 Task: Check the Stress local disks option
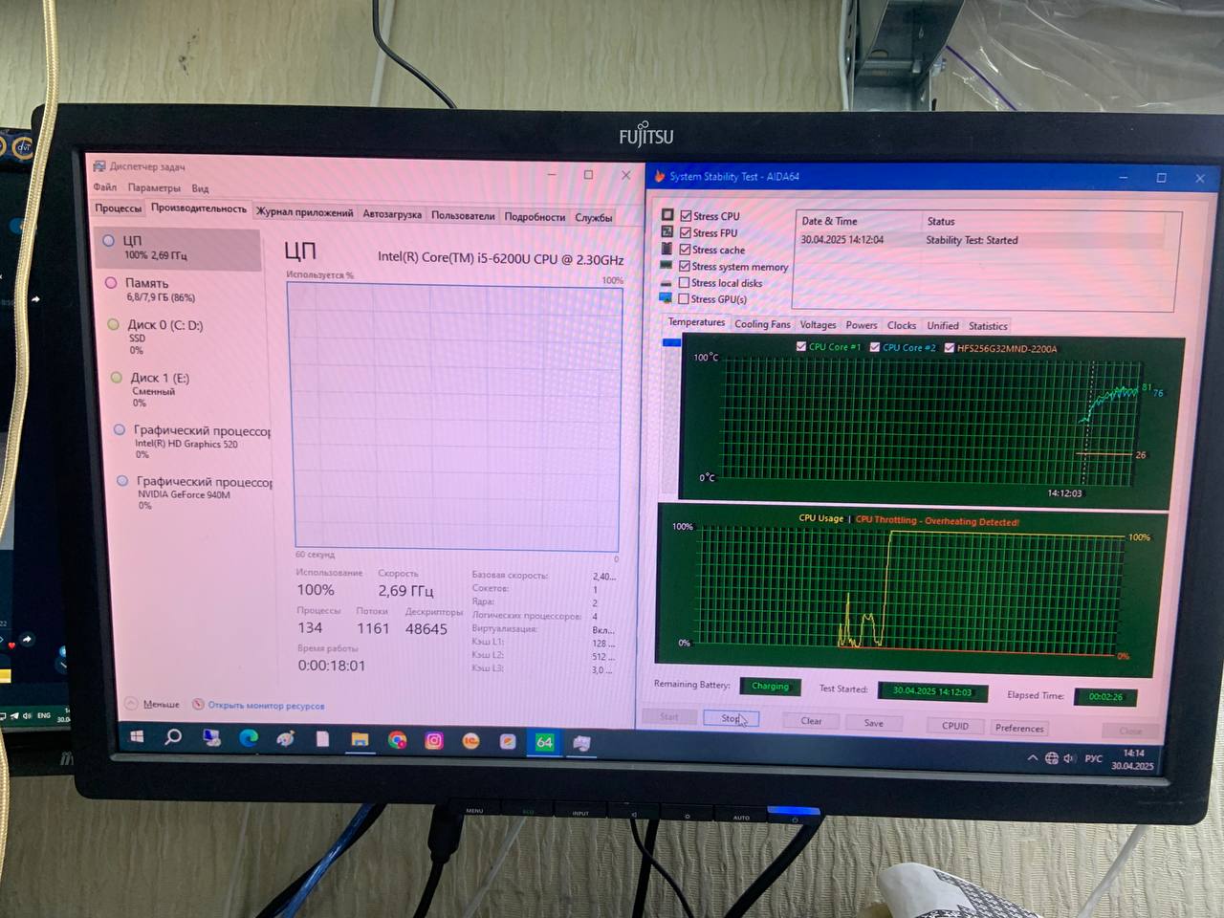point(685,283)
